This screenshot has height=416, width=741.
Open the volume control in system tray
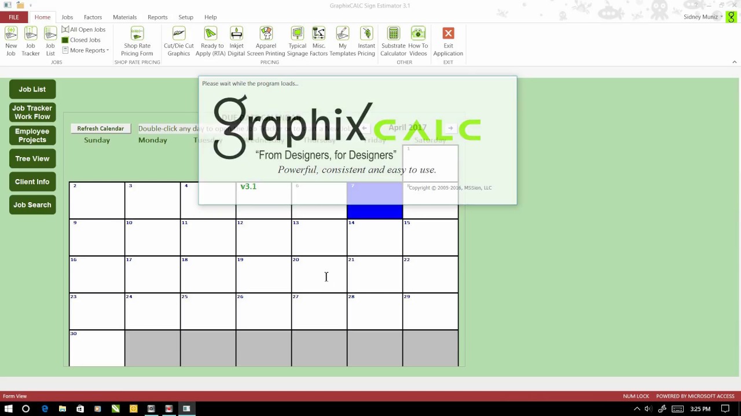tap(648, 409)
